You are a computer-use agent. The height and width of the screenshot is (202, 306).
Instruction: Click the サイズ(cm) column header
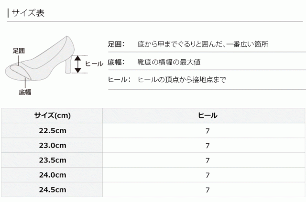[52, 115]
